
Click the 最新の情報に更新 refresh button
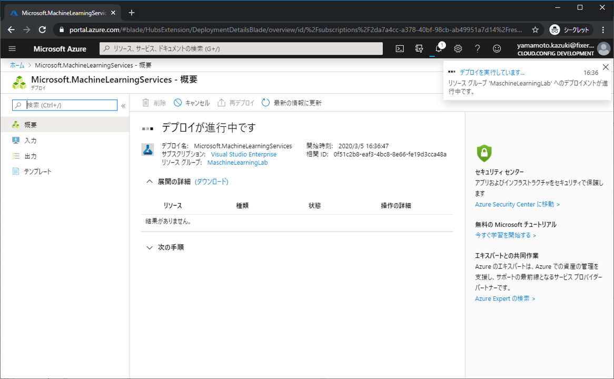(x=291, y=103)
